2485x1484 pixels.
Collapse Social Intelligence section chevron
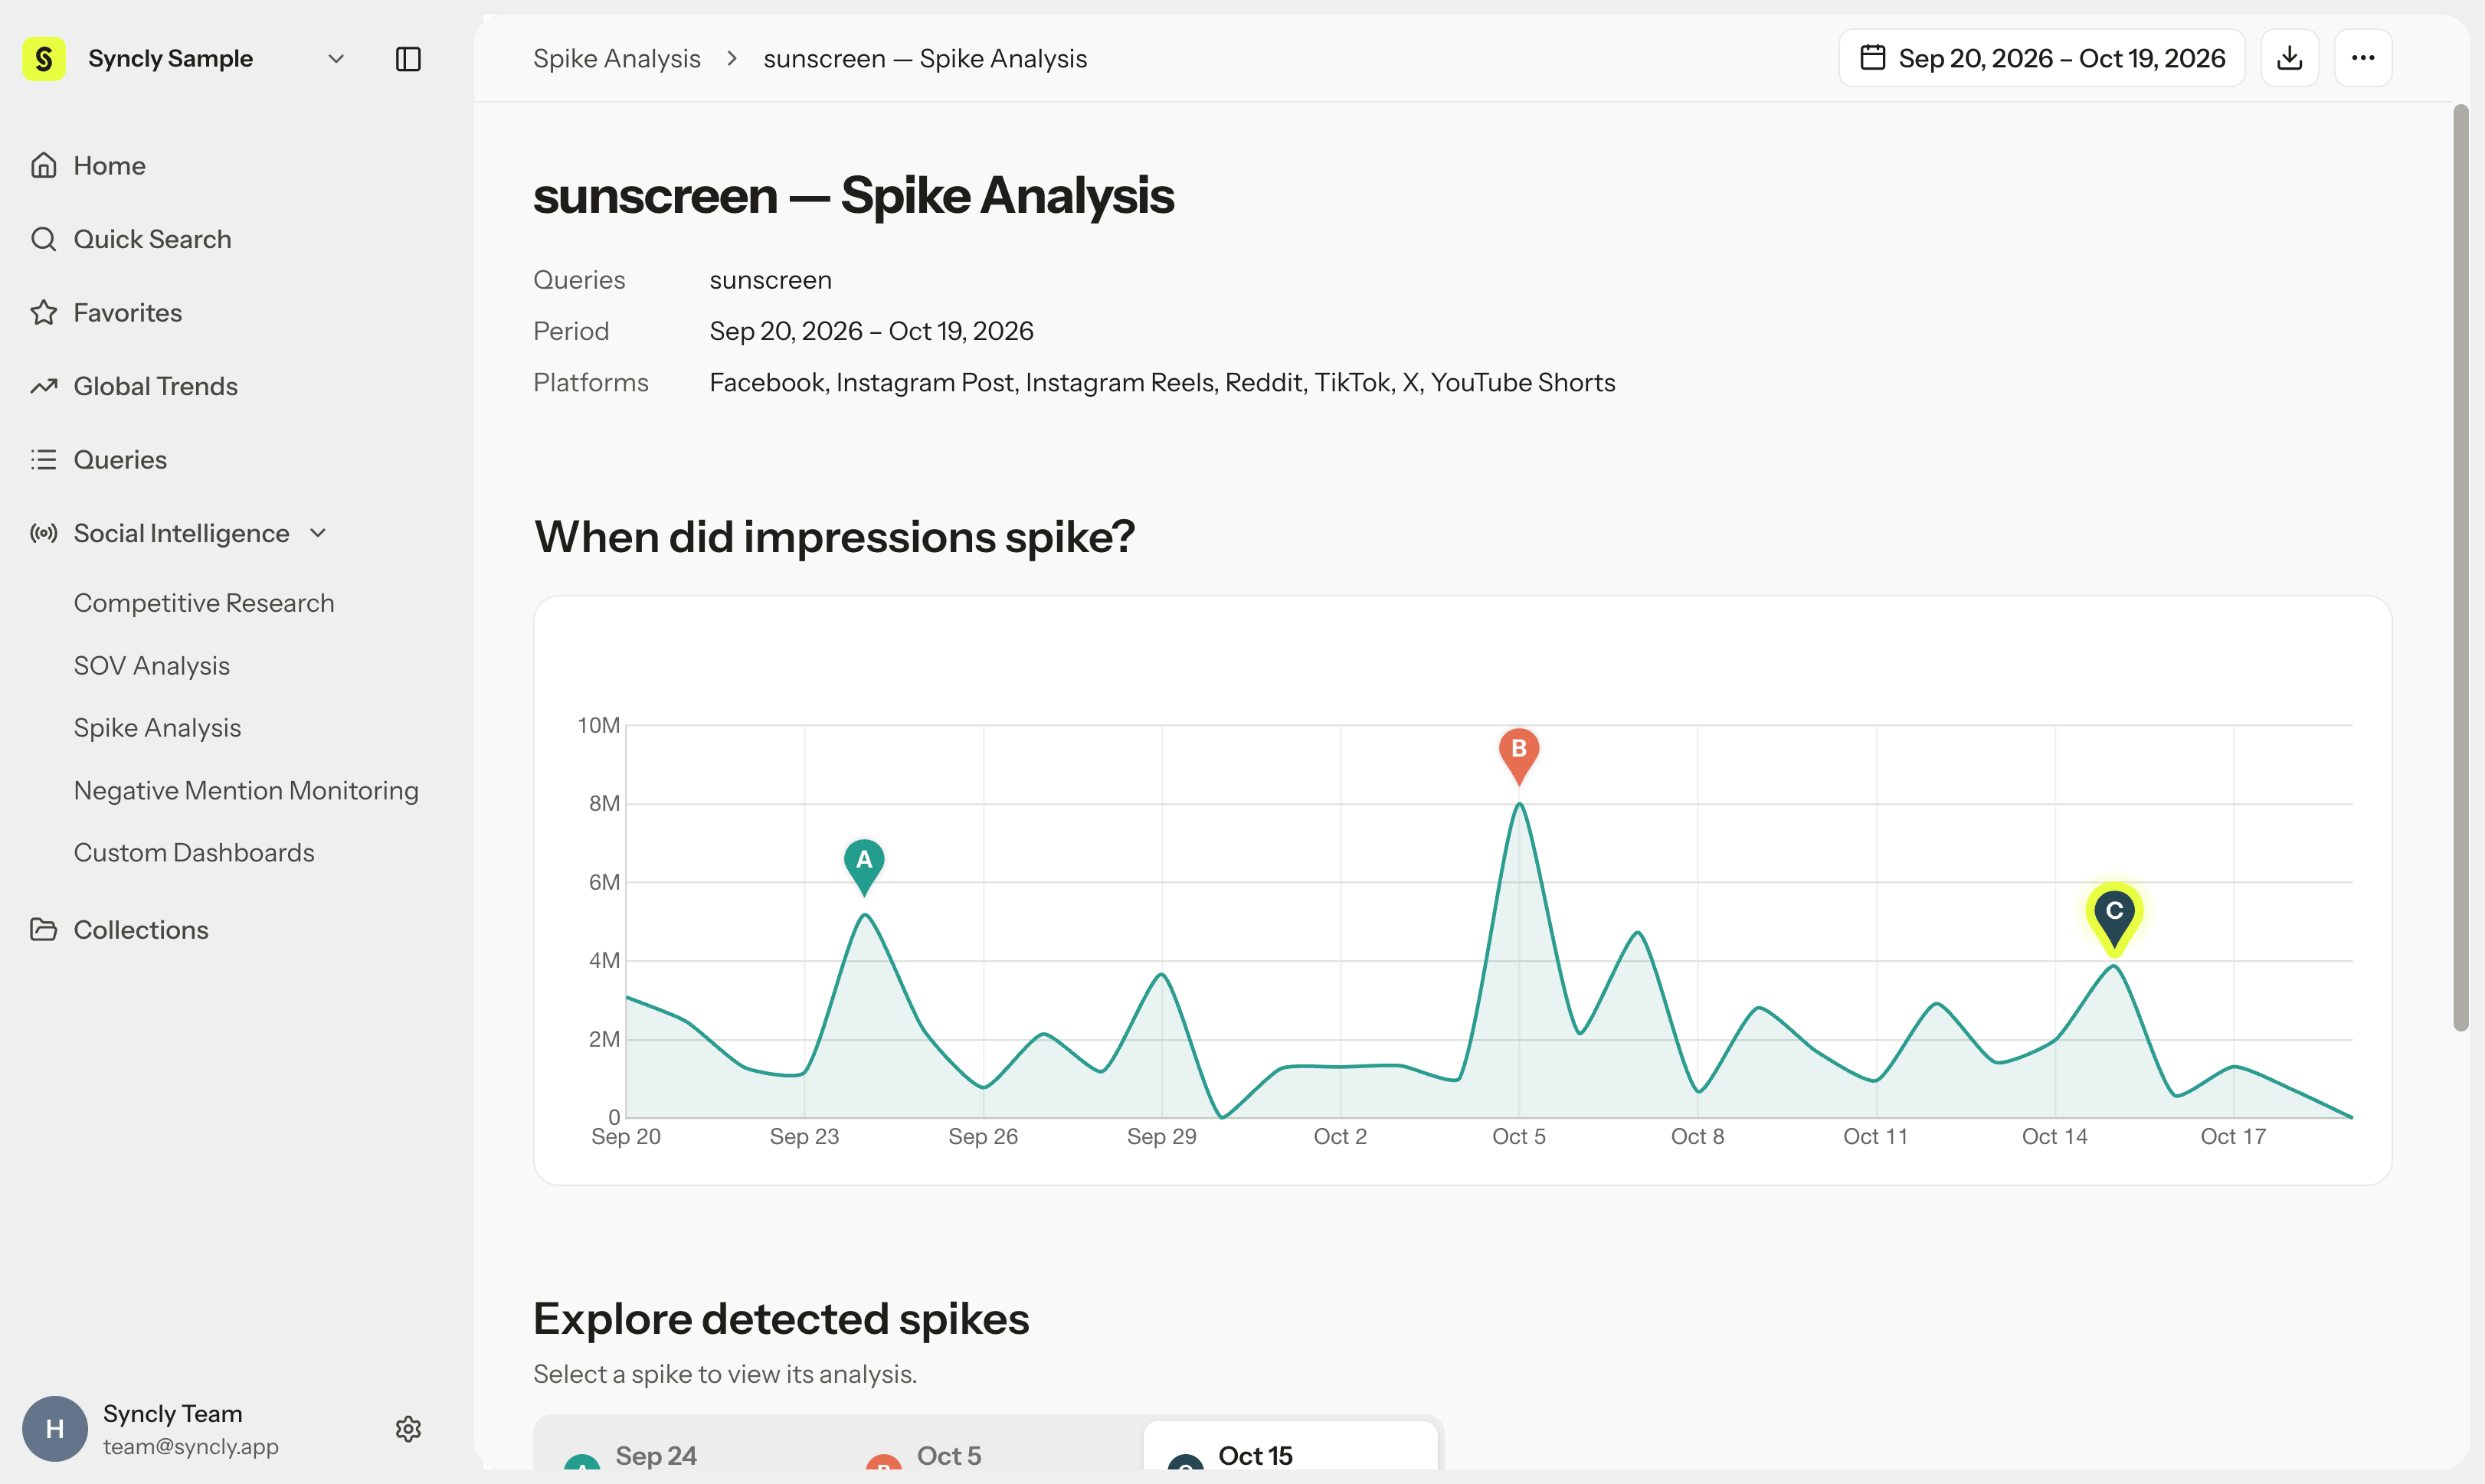point(318,533)
